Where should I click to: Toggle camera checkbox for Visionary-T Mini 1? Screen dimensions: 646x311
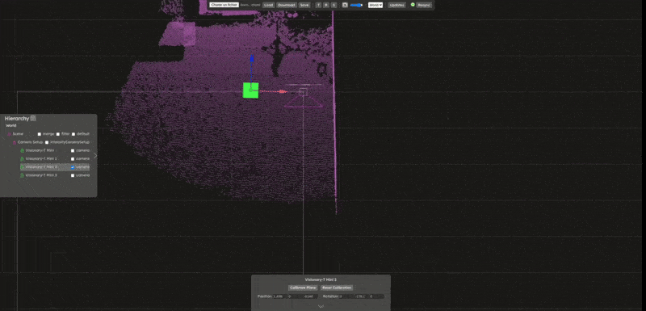(73, 158)
